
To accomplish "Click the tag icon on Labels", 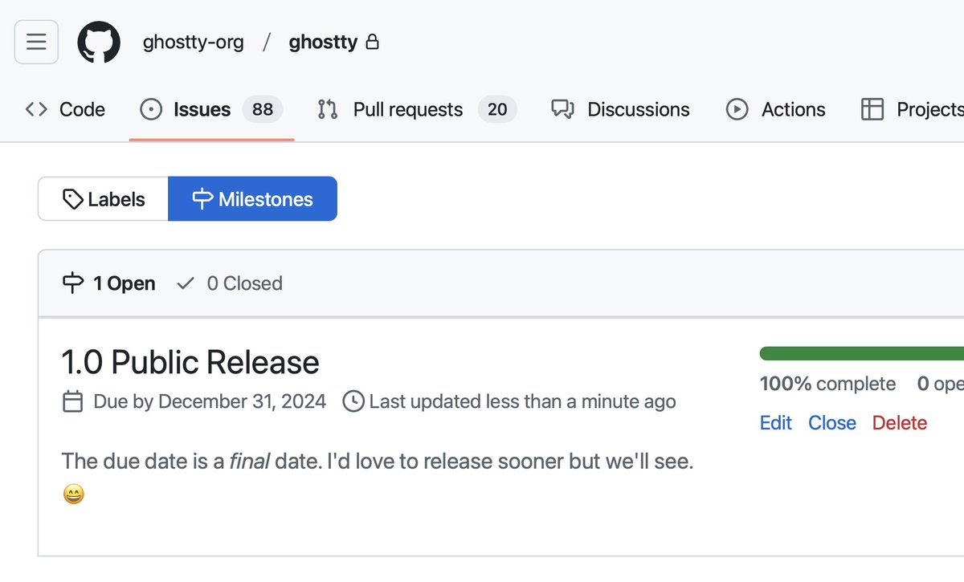I will [73, 199].
